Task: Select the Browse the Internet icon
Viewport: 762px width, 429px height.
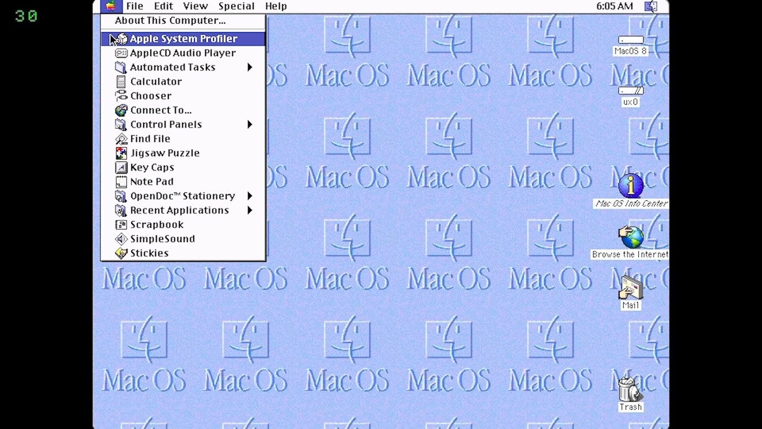Action: point(630,237)
